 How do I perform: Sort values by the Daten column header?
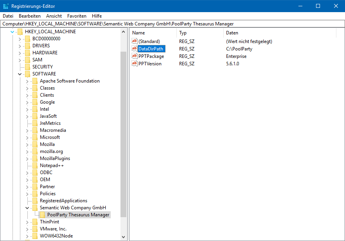coord(280,33)
